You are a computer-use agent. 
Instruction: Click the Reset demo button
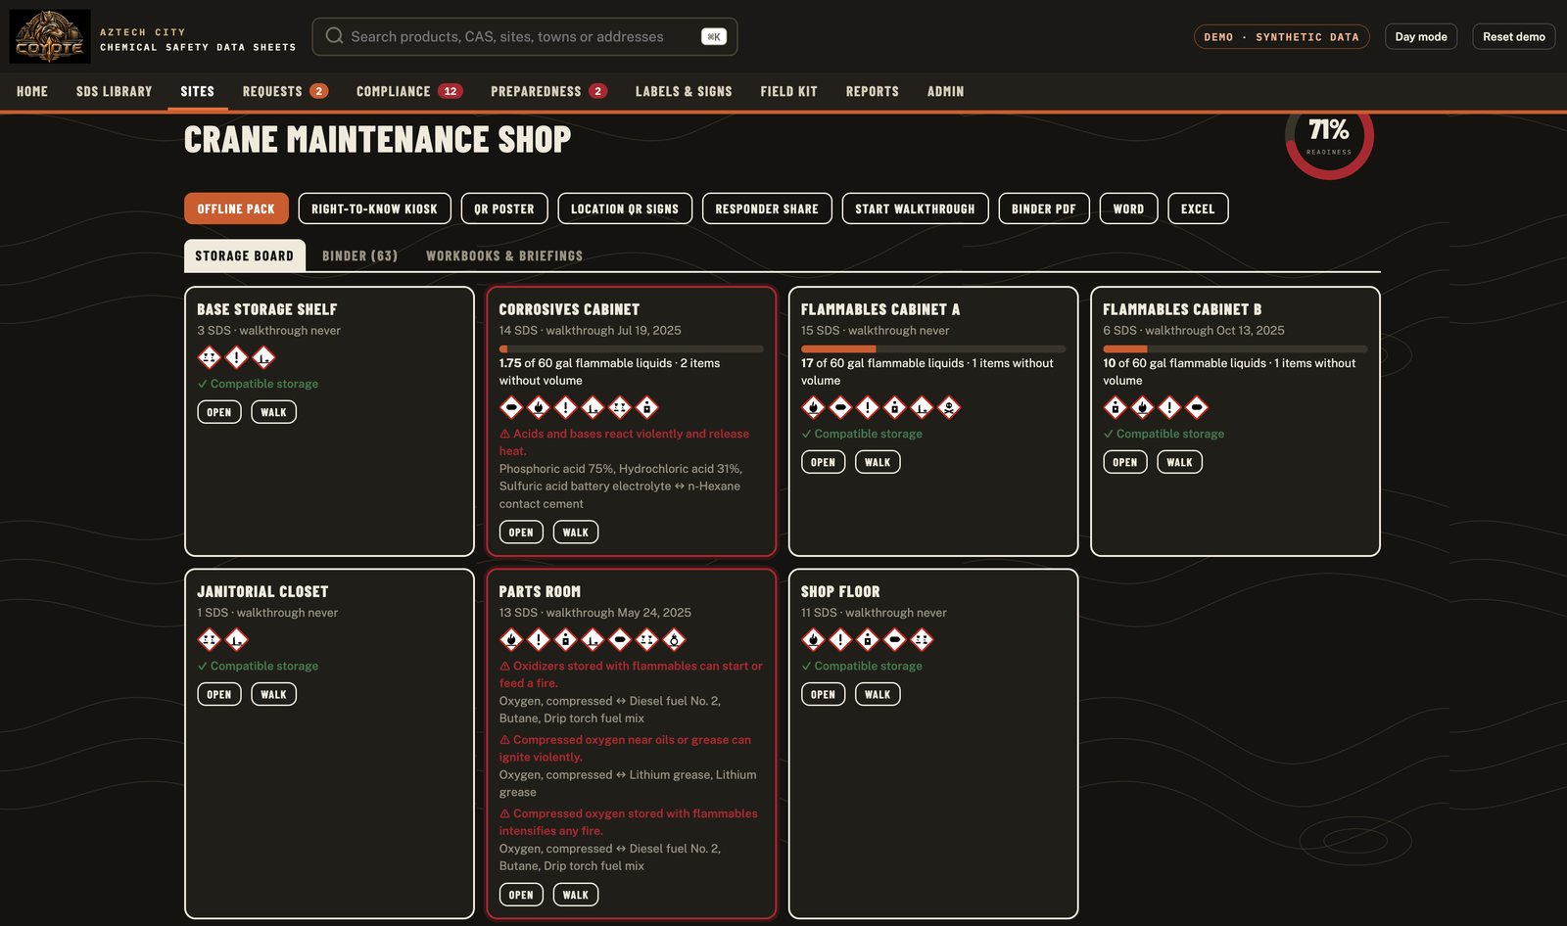[x=1514, y=36]
